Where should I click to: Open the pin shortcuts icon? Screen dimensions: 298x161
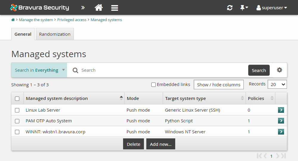coord(244,8)
